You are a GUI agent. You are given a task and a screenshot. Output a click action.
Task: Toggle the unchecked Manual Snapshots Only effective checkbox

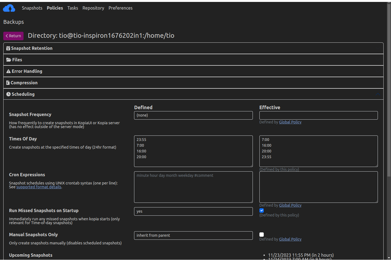(x=262, y=235)
